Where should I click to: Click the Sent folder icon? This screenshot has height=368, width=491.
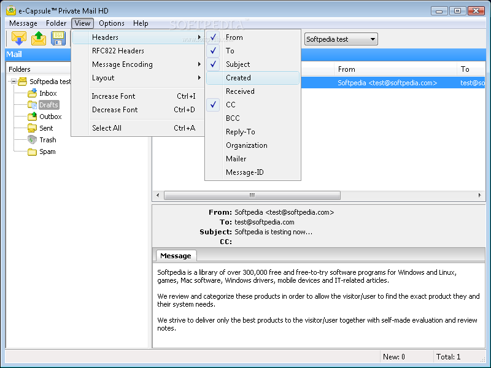[33, 128]
